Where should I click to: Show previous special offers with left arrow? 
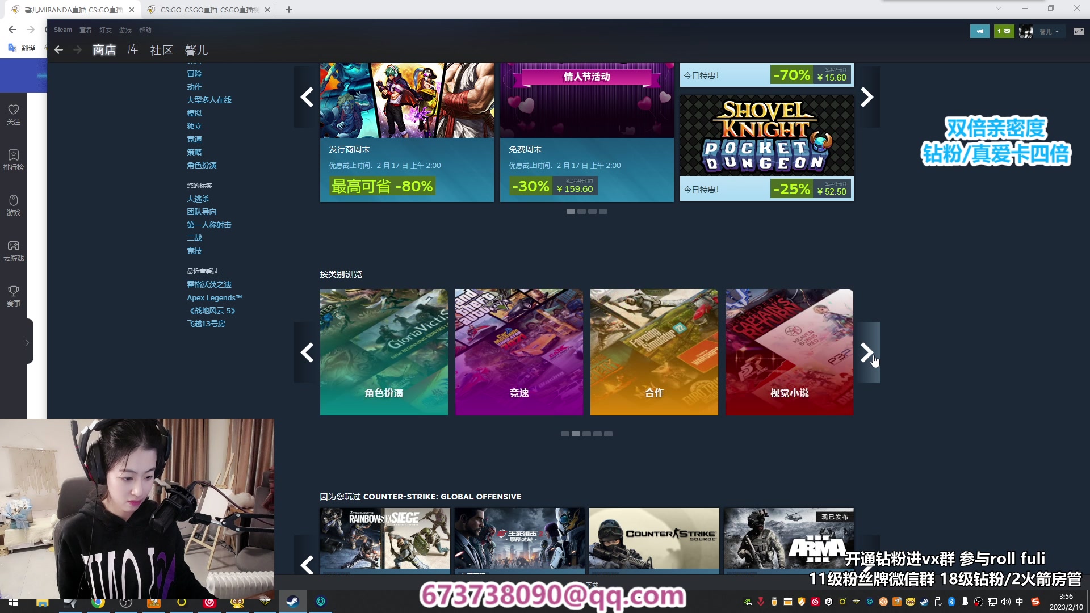click(307, 97)
